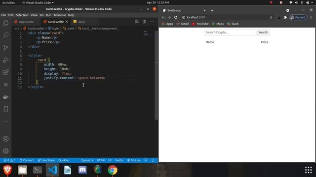Reload the localhost page in Chrome
Viewport: 316px width, 177px height.
coord(176,17)
